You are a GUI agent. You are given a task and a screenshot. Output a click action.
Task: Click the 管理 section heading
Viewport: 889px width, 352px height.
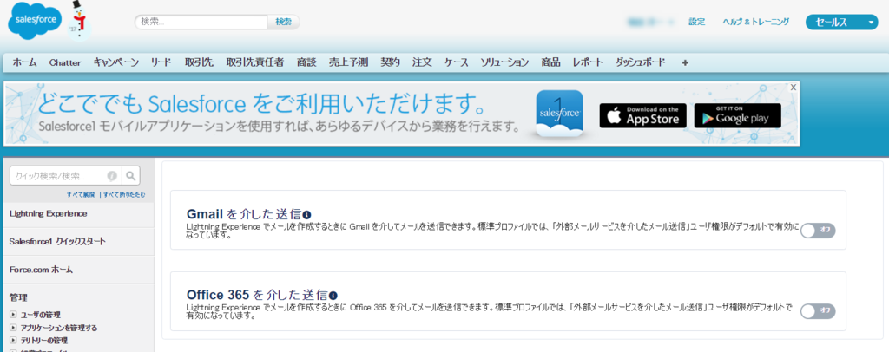(x=18, y=297)
